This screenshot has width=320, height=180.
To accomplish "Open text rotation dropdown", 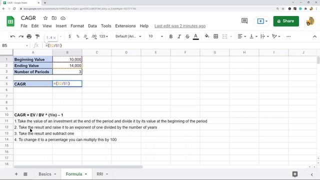I will (x=276, y=36).
